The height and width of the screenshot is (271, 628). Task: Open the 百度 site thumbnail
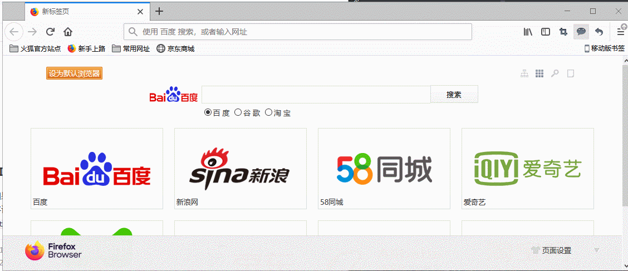[x=97, y=169]
